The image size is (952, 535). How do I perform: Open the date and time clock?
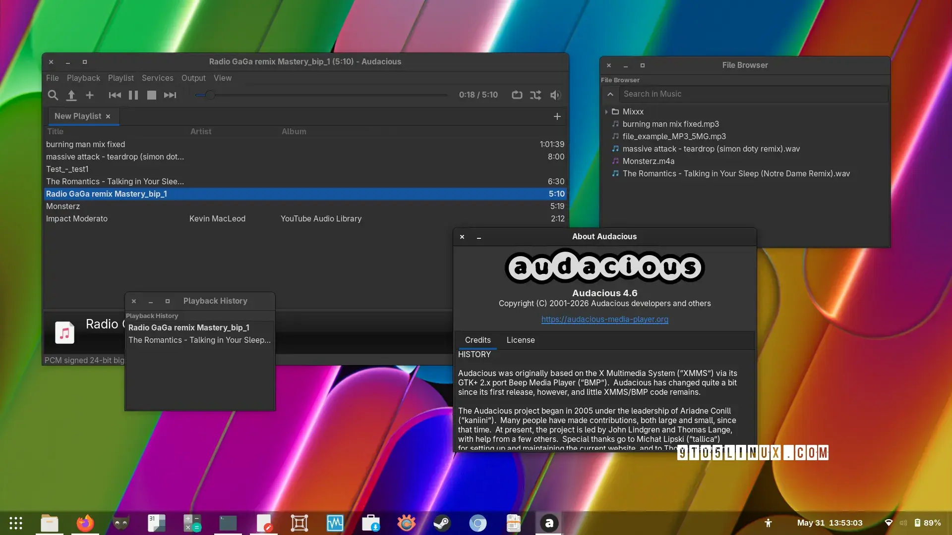coord(830,523)
